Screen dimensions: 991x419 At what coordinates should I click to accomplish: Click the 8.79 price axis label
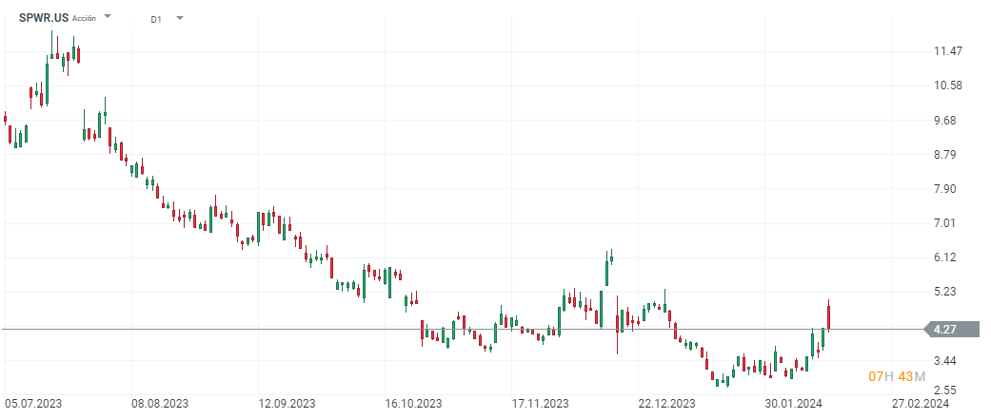[x=947, y=155]
